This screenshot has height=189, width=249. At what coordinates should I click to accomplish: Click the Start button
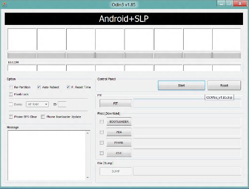point(181,85)
